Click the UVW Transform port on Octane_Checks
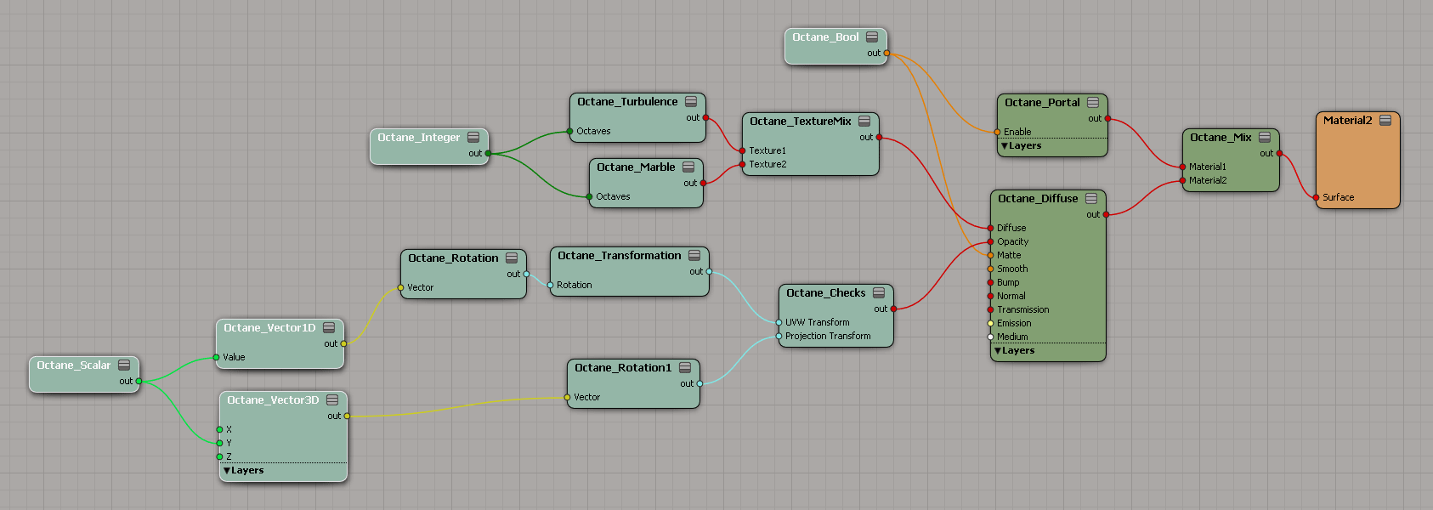The height and width of the screenshot is (510, 1433). (x=779, y=322)
